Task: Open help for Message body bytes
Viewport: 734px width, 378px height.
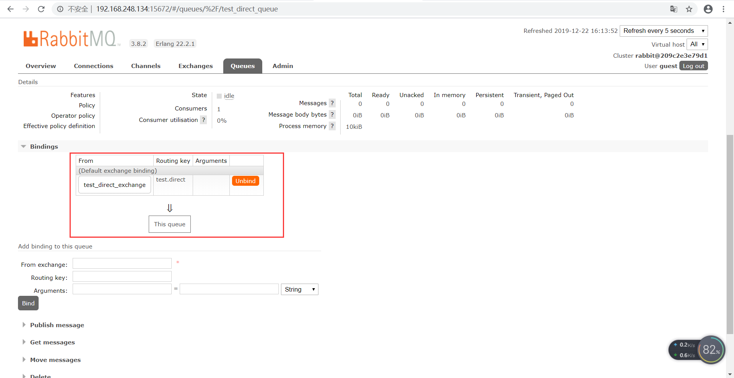Action: pos(332,115)
